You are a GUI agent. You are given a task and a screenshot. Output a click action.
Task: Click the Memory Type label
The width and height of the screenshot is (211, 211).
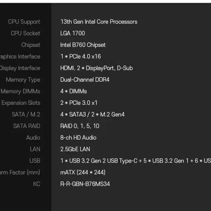tap(23, 80)
